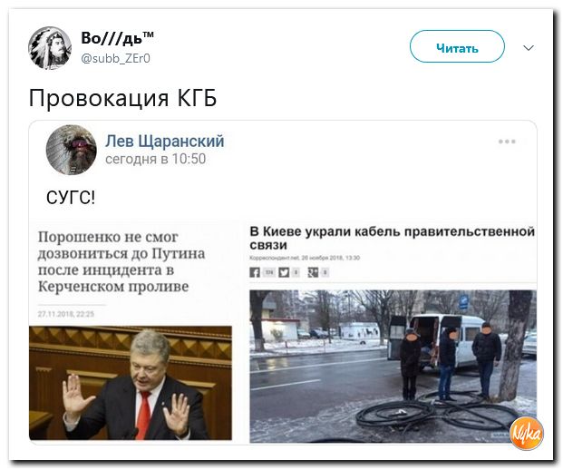Click the В Киеве украли кабель headline
Image resolution: width=563 pixels, height=470 pixels.
click(x=392, y=238)
